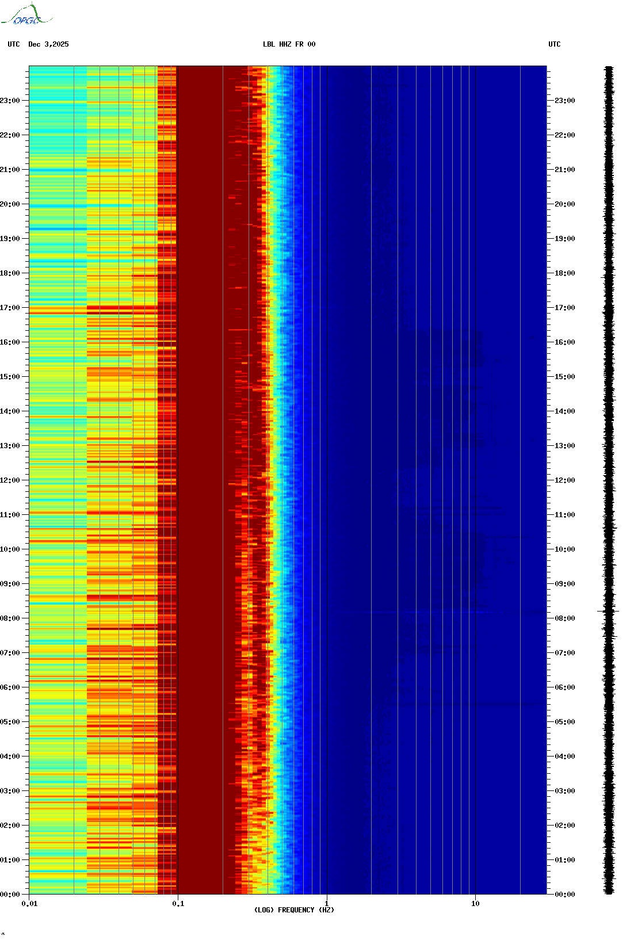Click 06:00 on the right time axis
Screen dimensions: 634x940
pos(565,687)
